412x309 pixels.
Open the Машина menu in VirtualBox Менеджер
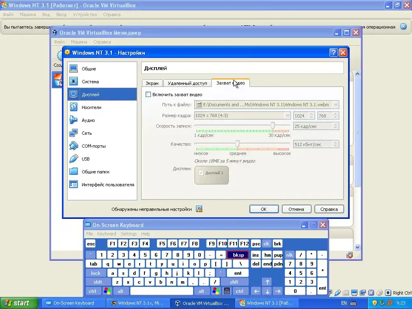[x=79, y=42]
